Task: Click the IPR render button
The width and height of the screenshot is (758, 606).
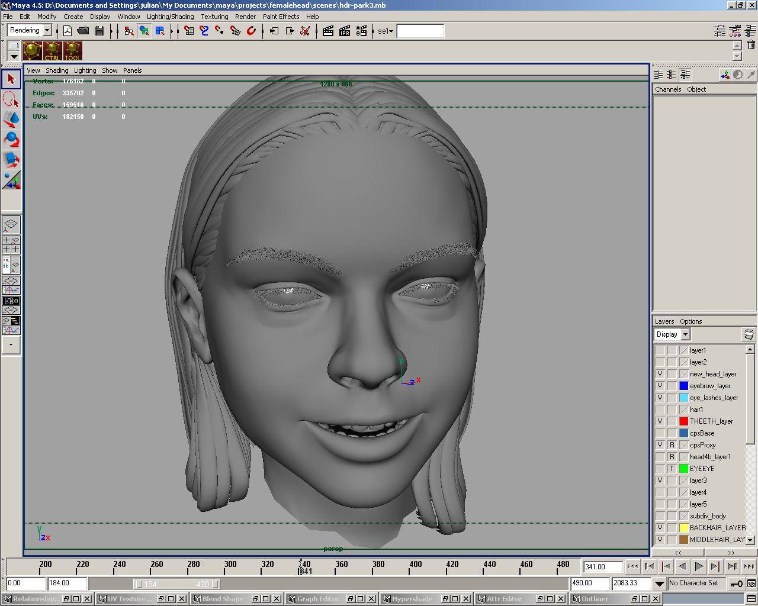Action: pos(345,31)
